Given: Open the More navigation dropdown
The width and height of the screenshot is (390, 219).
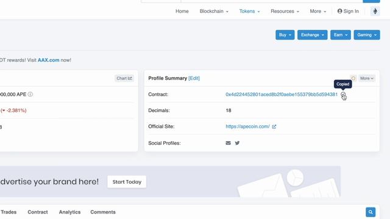Looking at the screenshot, I should tap(318, 11).
